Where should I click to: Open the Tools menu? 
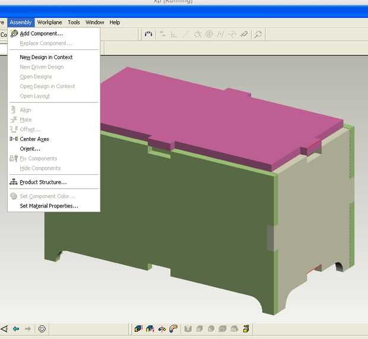click(x=74, y=23)
